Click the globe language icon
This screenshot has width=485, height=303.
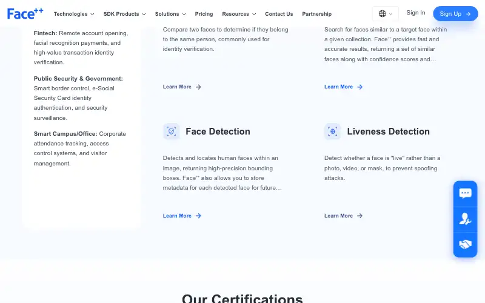(x=383, y=13)
